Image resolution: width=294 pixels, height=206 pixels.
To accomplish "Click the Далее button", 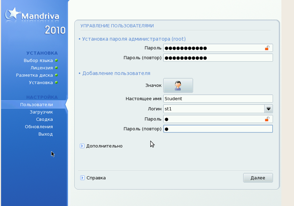I will (x=258, y=178).
